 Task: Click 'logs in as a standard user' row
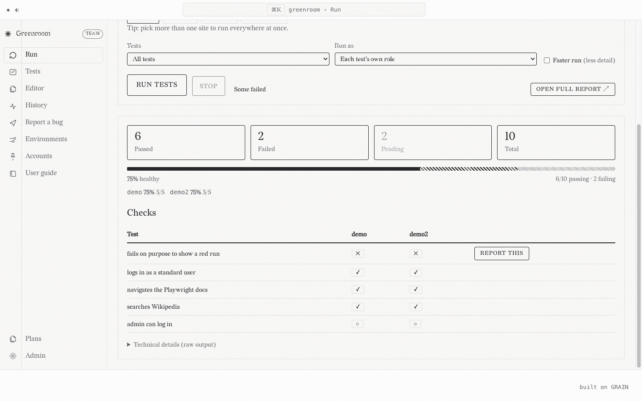point(371,273)
